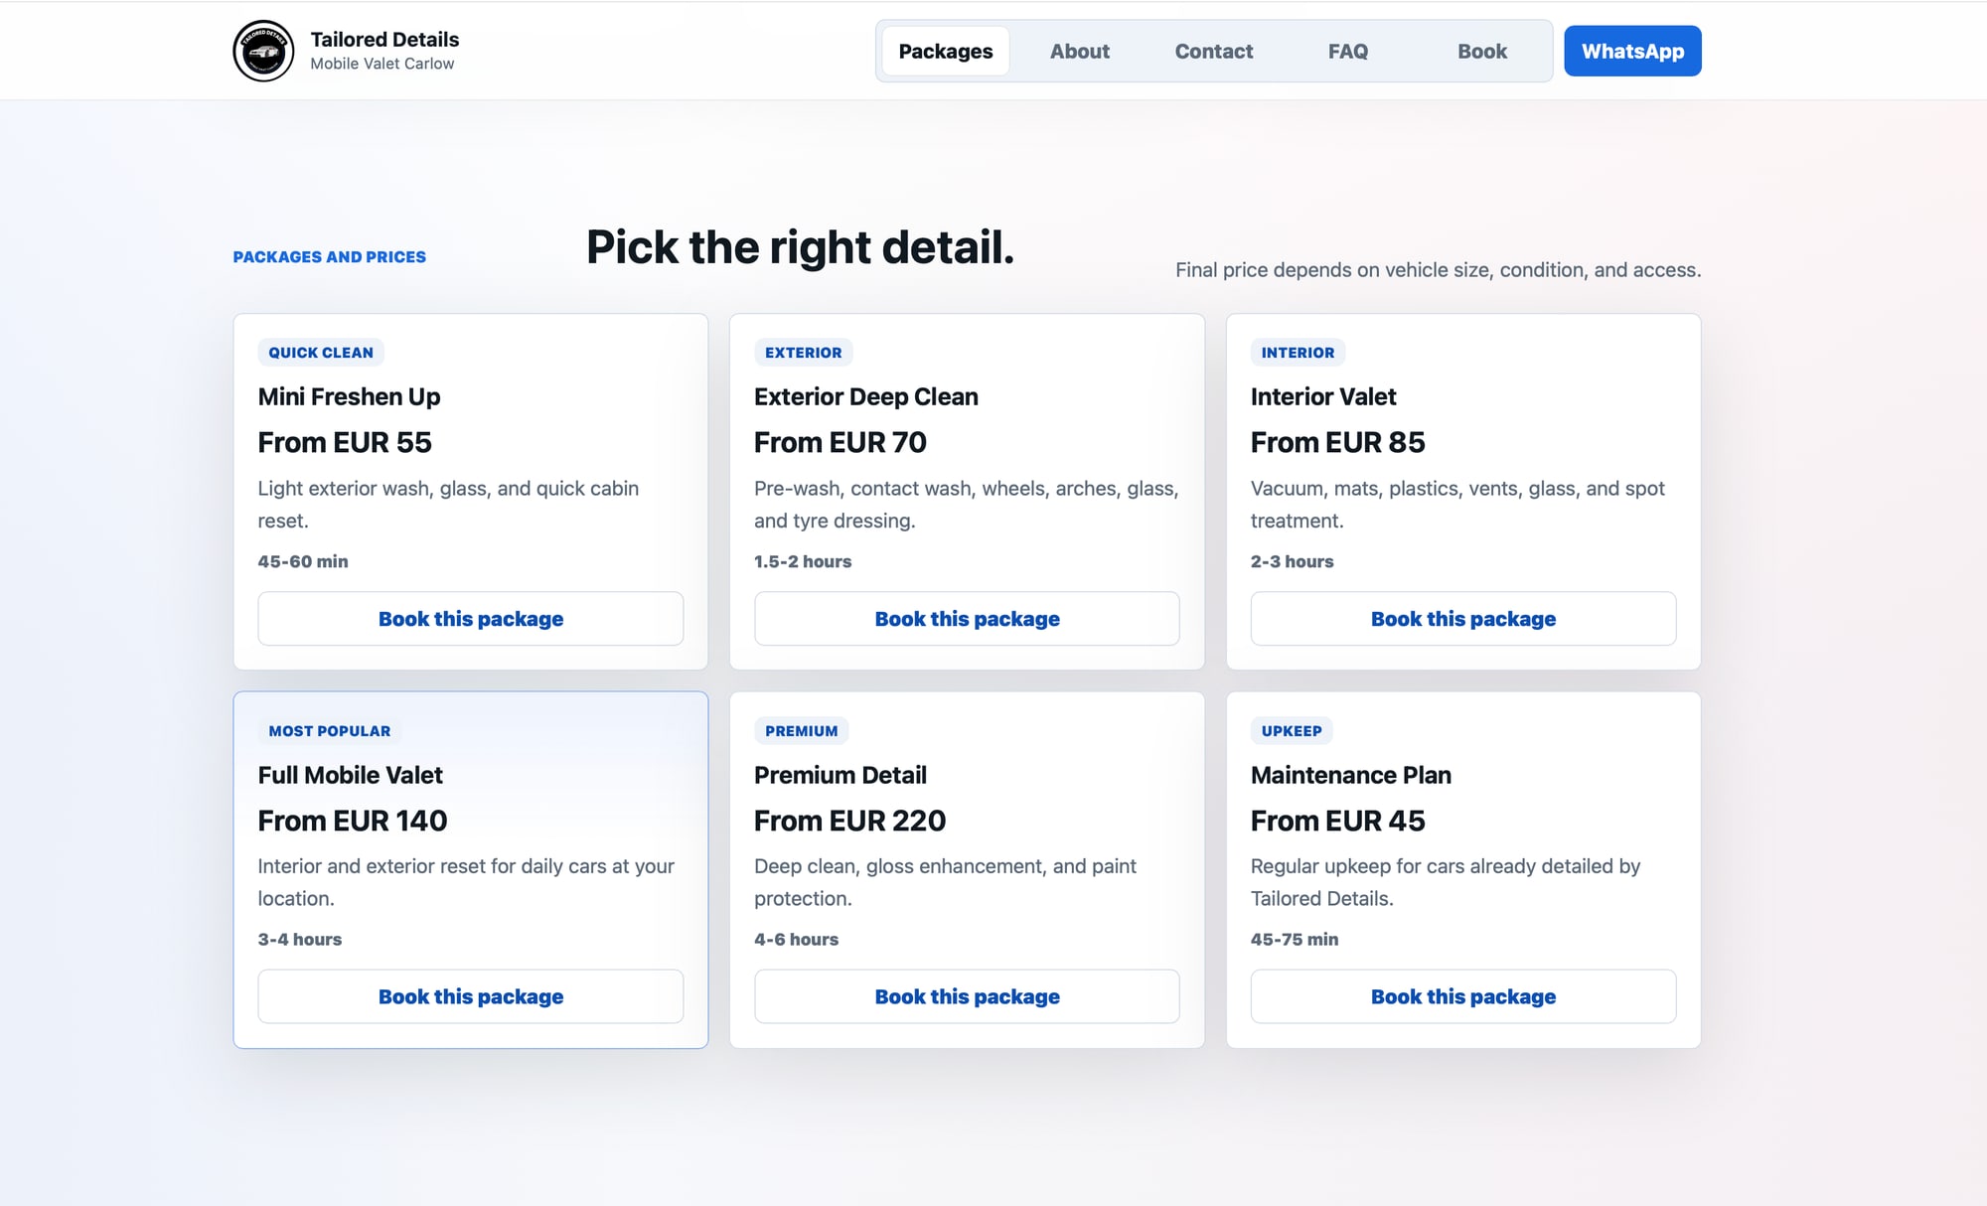Book the Full Mobile Valet package
Image resolution: width=1987 pixels, height=1206 pixels.
tap(471, 996)
